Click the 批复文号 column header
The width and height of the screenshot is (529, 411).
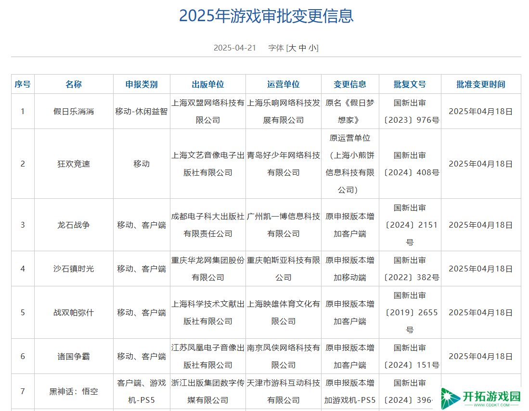410,84
